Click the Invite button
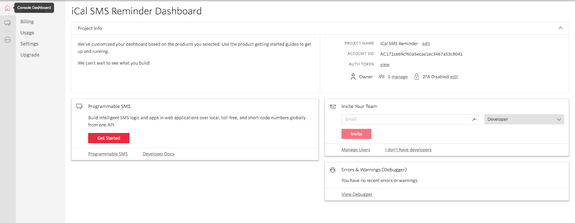The image size is (575, 223). [356, 134]
